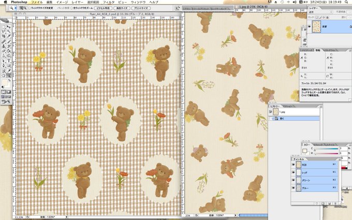Select the Eyedropper tool
The image size is (352, 220).
click(x=9, y=71)
